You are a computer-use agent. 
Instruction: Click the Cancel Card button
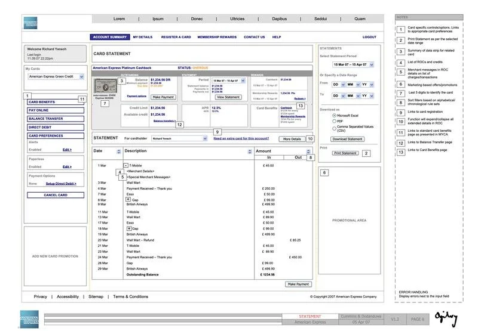[56, 195]
